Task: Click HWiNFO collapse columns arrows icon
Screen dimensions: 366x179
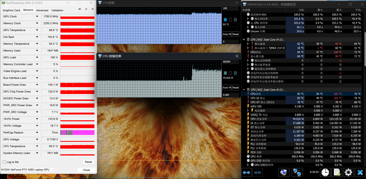Action: click(257, 172)
